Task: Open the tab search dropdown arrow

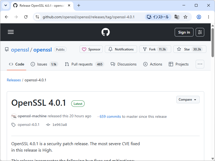Action: click(x=6, y=5)
